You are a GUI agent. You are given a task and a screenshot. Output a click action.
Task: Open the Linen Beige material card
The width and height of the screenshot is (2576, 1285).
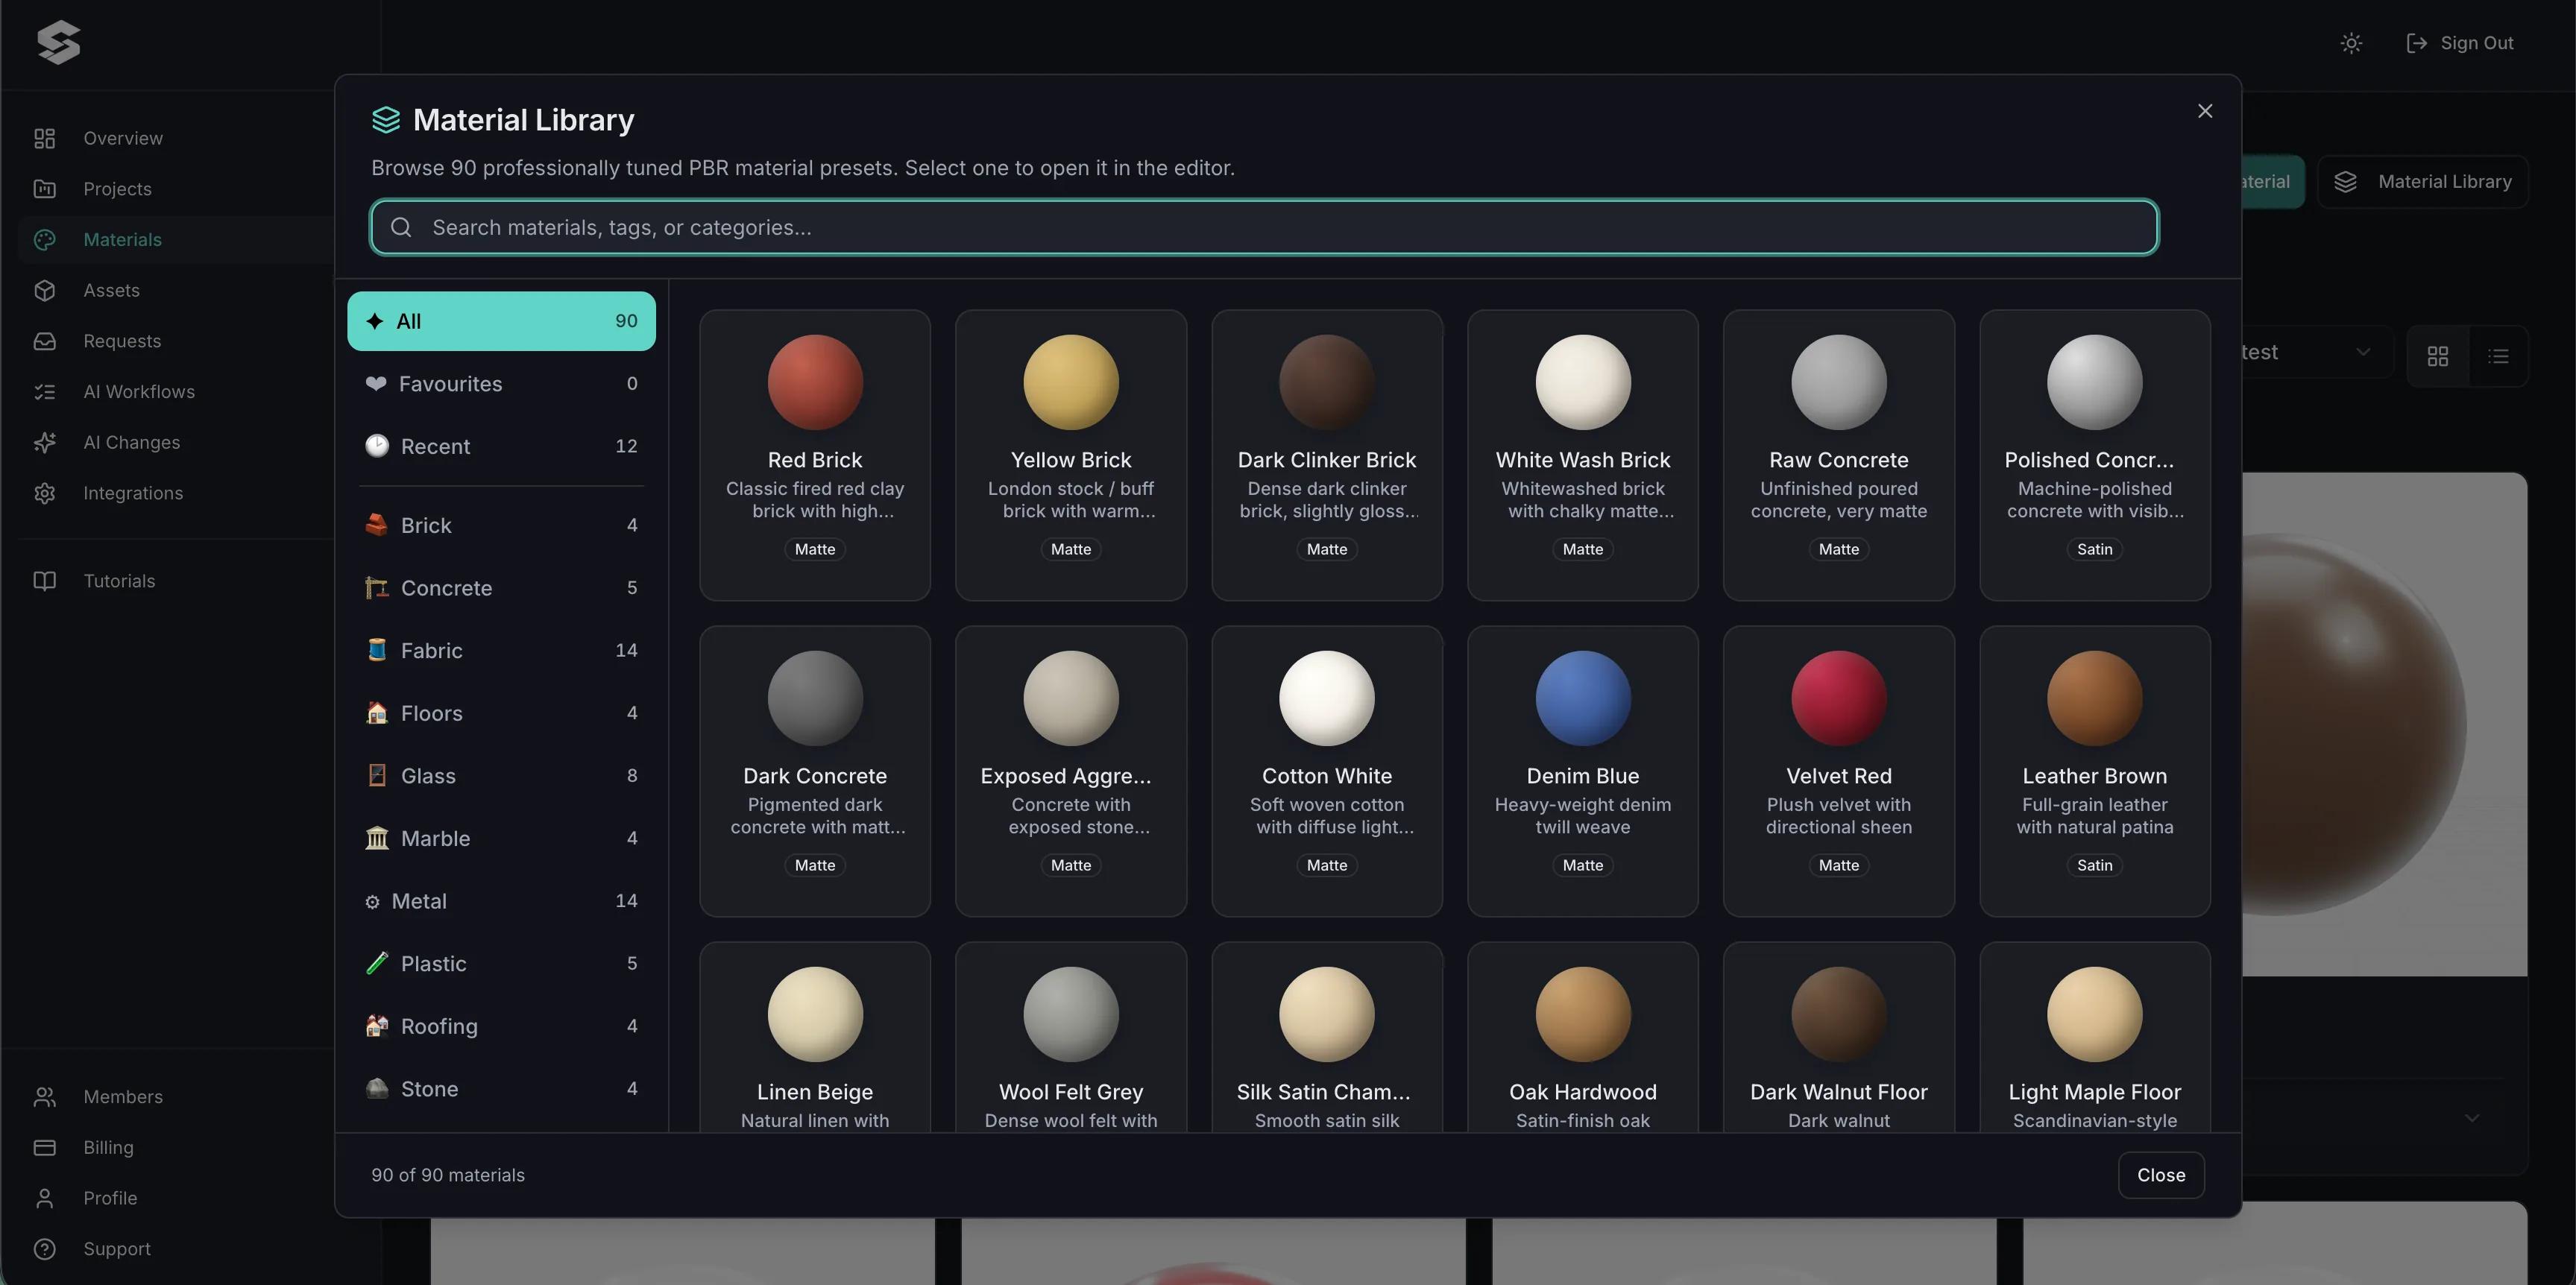[815, 1037]
